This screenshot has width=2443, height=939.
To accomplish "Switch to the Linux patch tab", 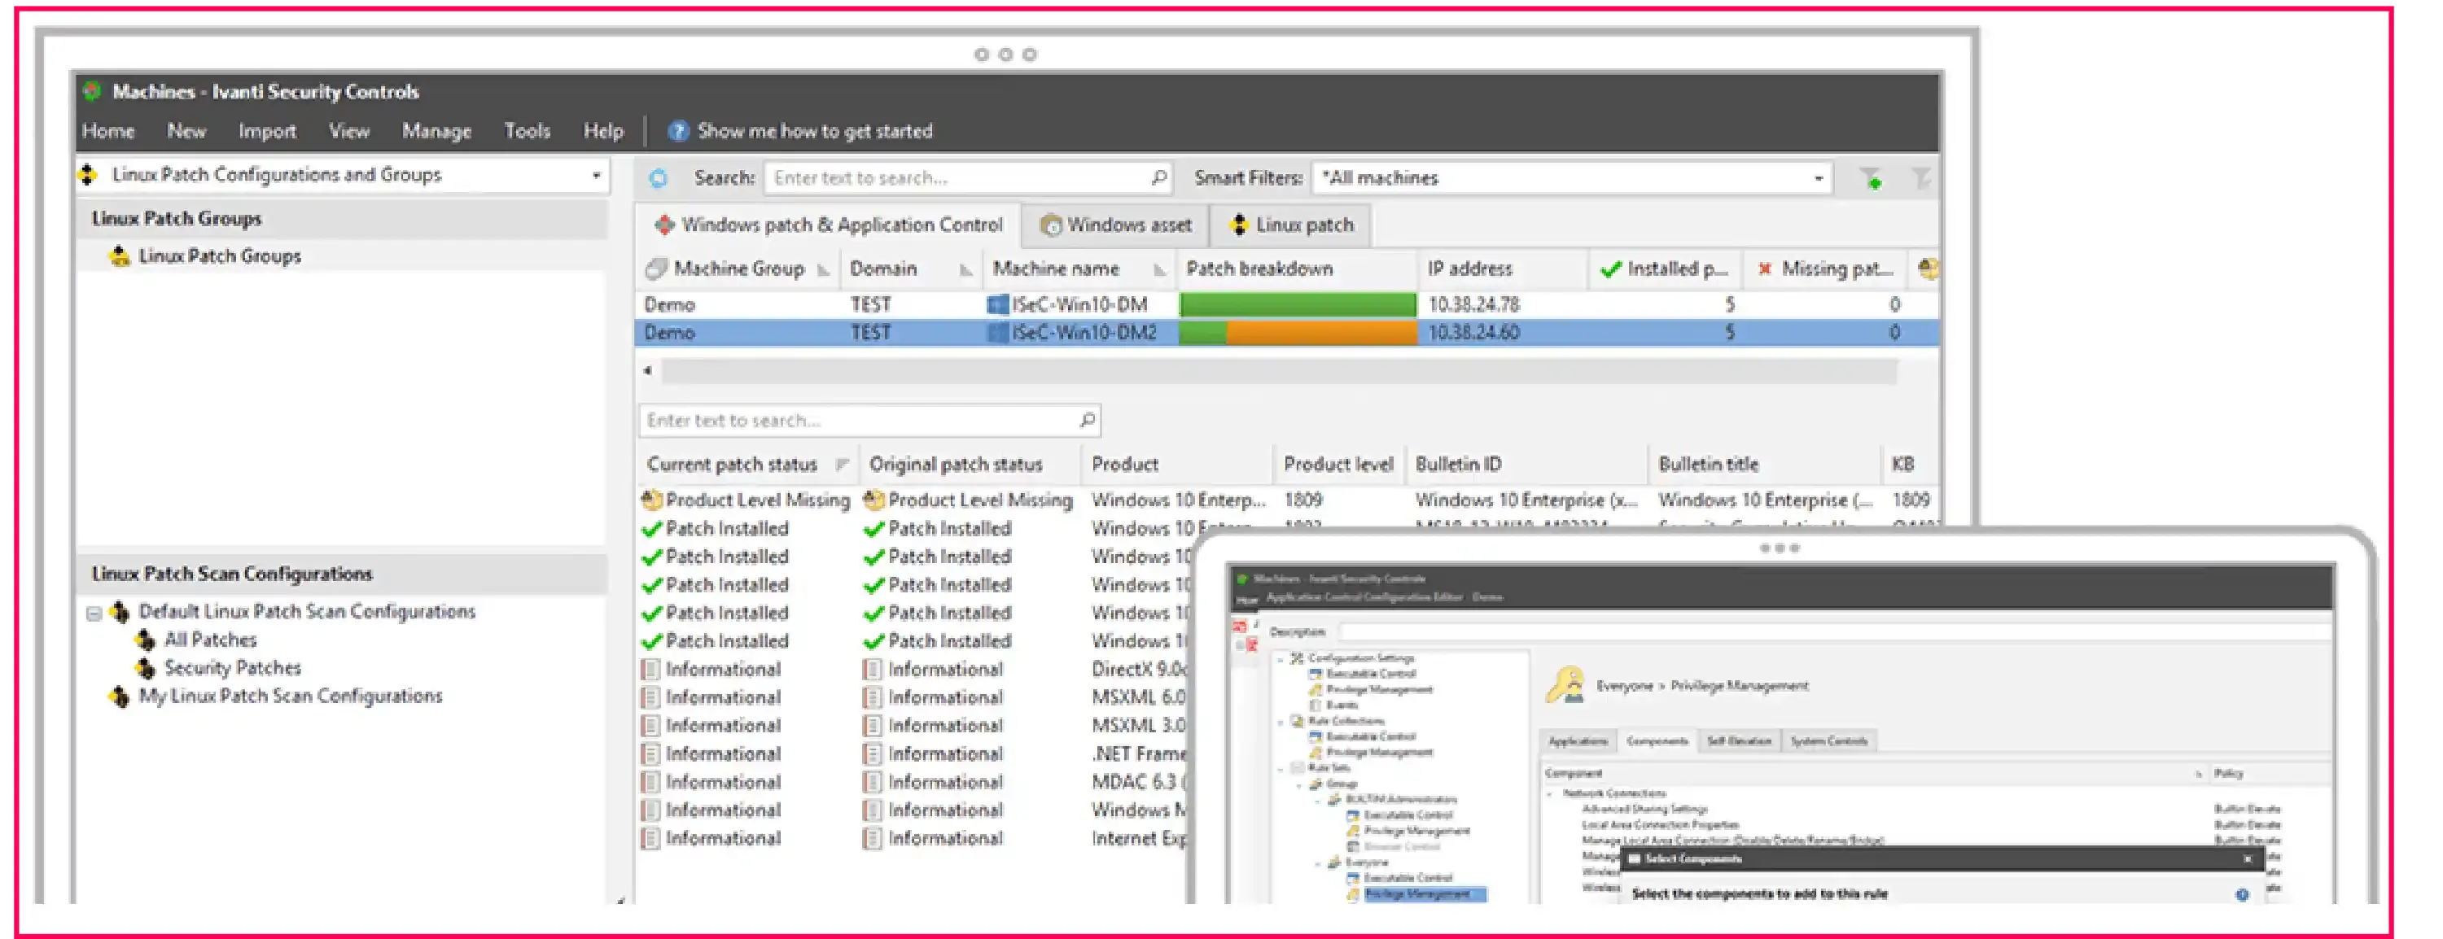I will [x=1291, y=225].
